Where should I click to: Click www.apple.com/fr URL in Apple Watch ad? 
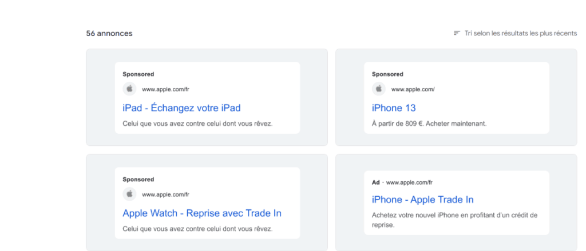click(x=165, y=194)
